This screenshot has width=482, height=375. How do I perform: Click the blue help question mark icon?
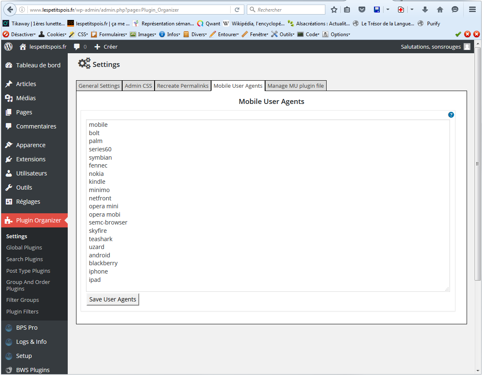pyautogui.click(x=451, y=115)
